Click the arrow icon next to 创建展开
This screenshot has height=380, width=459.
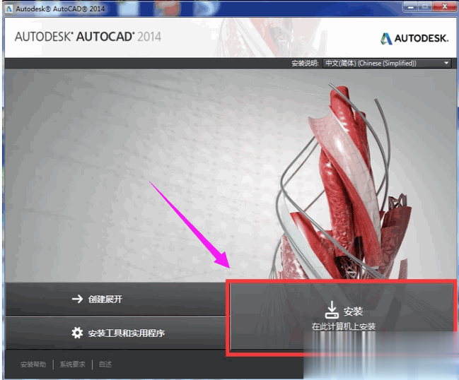pyautogui.click(x=77, y=299)
